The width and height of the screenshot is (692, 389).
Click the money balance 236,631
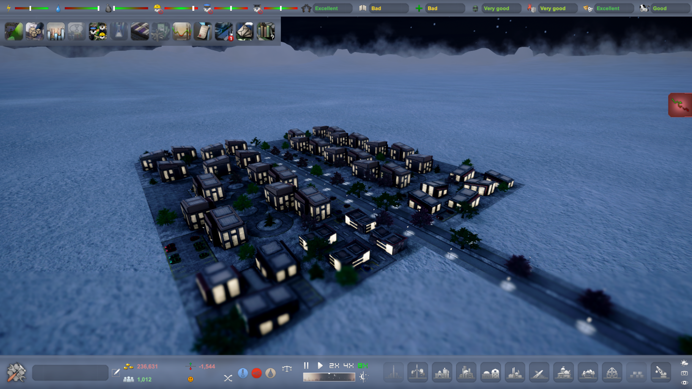(147, 367)
